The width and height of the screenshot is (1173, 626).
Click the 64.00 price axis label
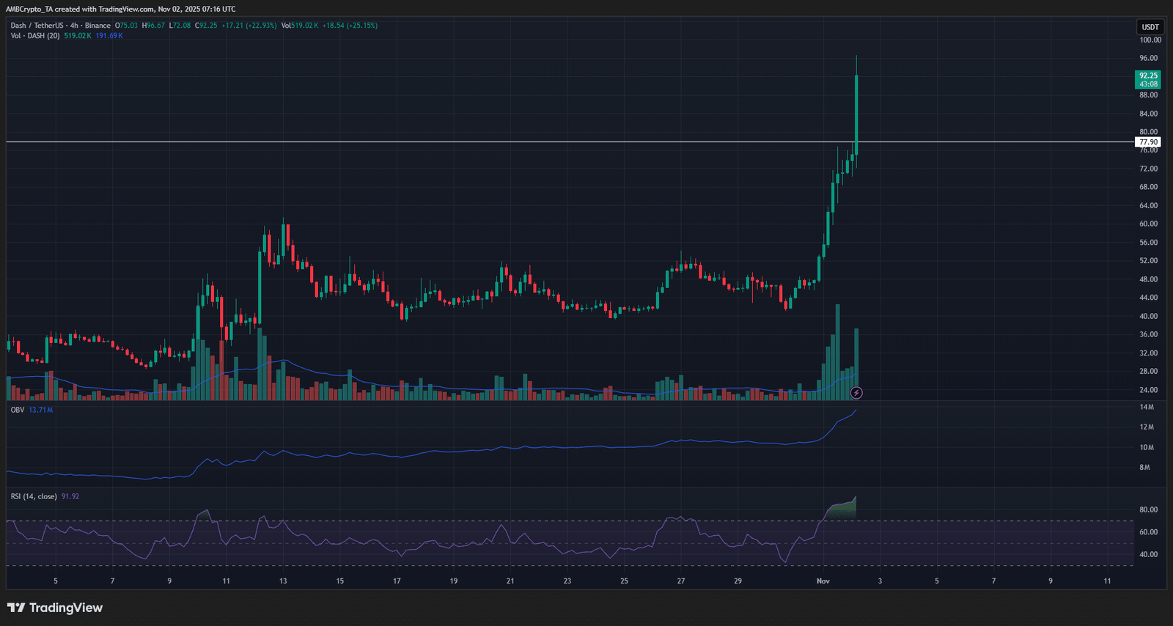[x=1149, y=206]
